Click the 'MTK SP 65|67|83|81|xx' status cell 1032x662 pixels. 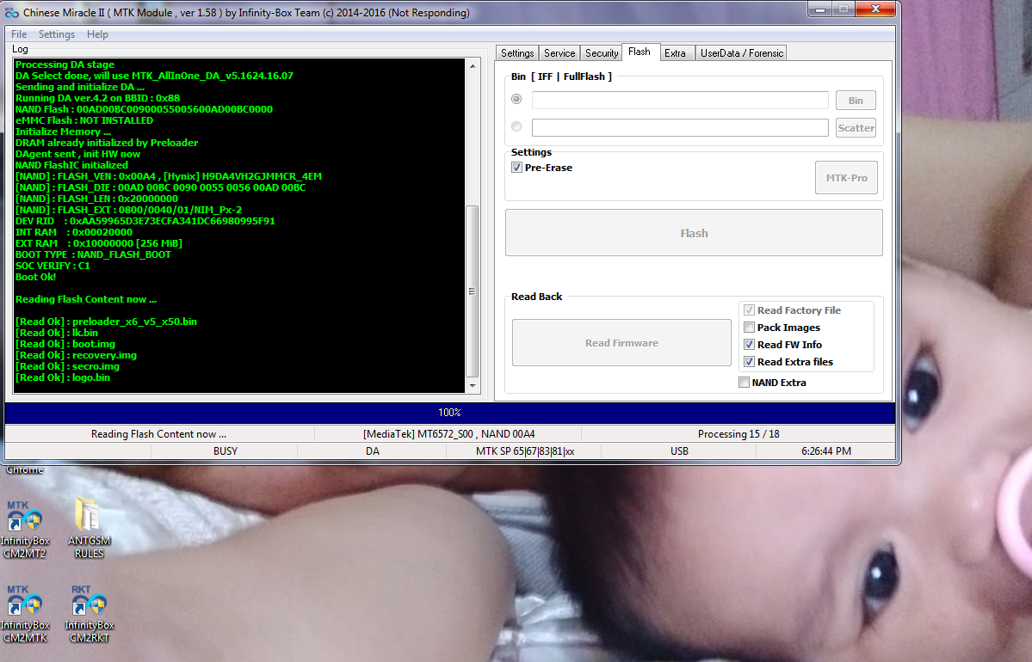pyautogui.click(x=524, y=451)
